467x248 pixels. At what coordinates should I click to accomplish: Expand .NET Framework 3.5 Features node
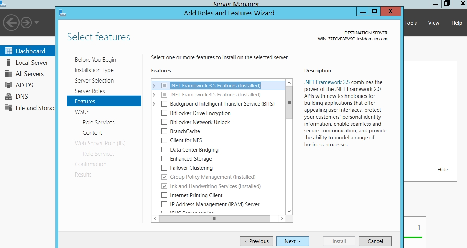pyautogui.click(x=154, y=86)
